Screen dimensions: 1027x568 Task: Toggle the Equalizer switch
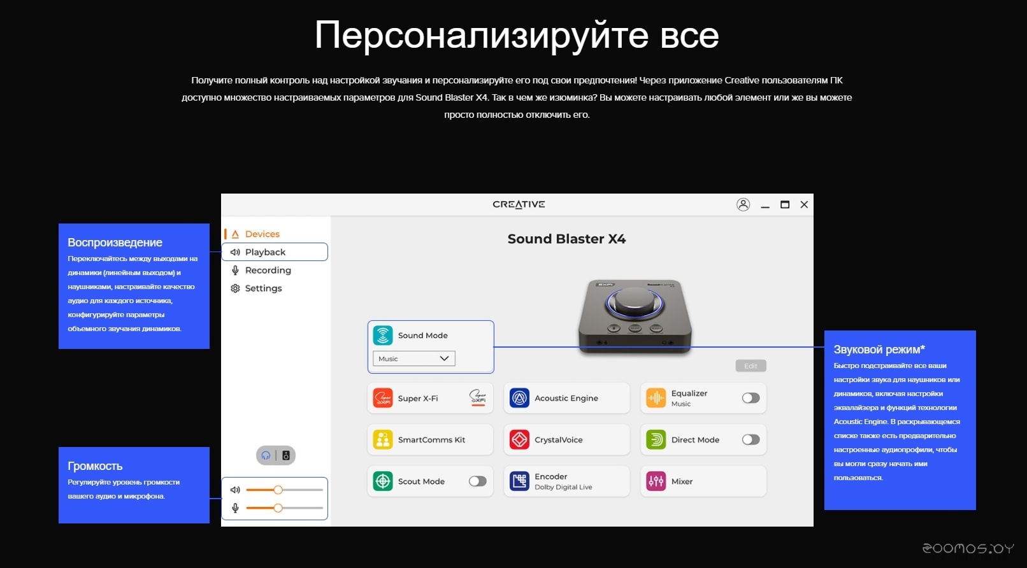click(750, 398)
